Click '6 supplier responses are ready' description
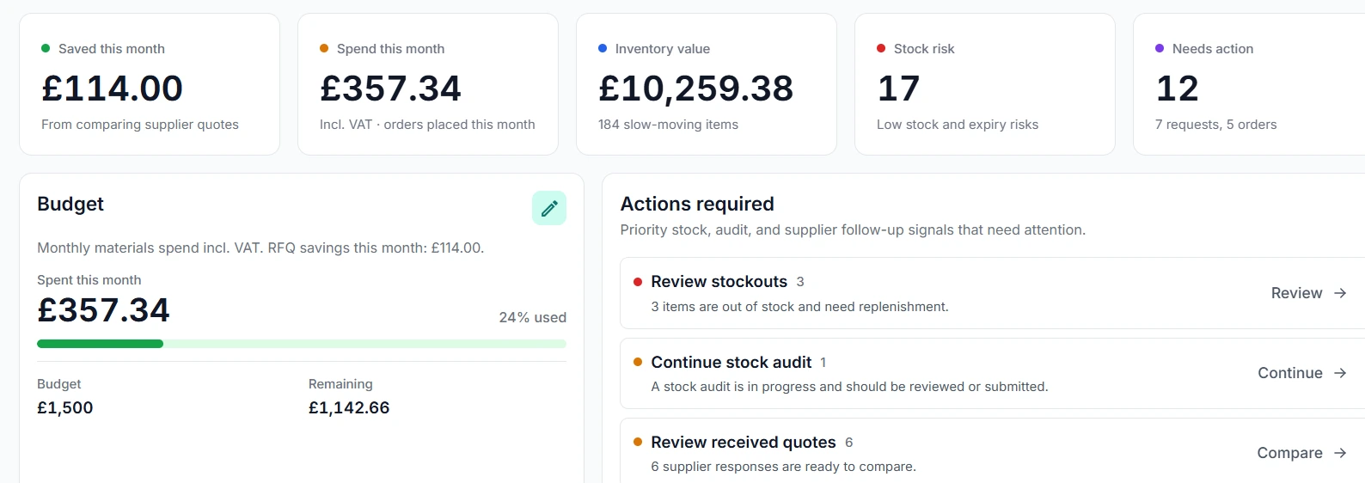 pyautogui.click(x=784, y=467)
